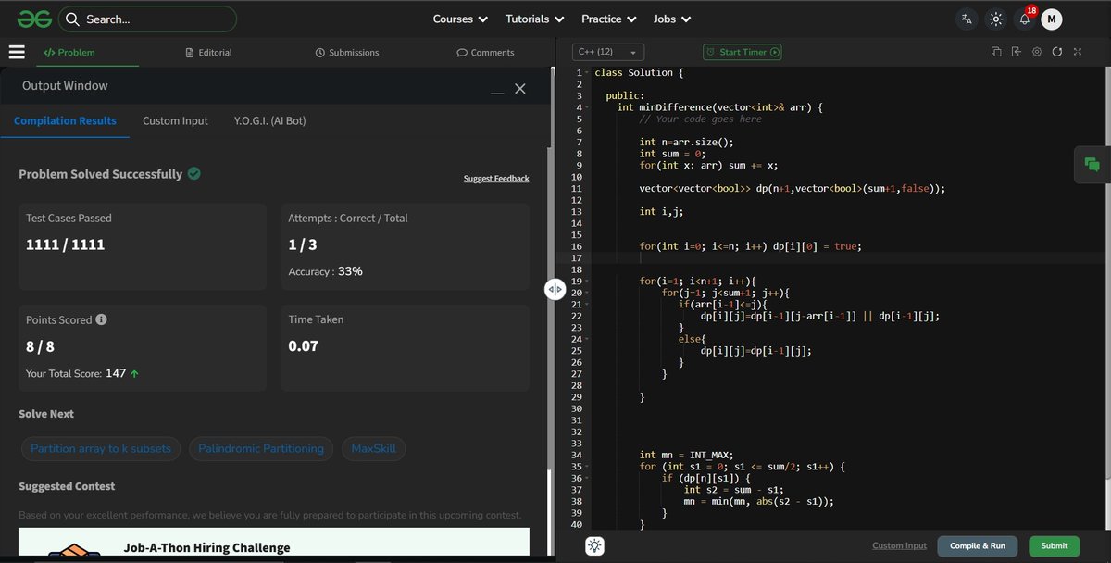Switch to the Comments tab
1111x563 pixels.
click(485, 53)
